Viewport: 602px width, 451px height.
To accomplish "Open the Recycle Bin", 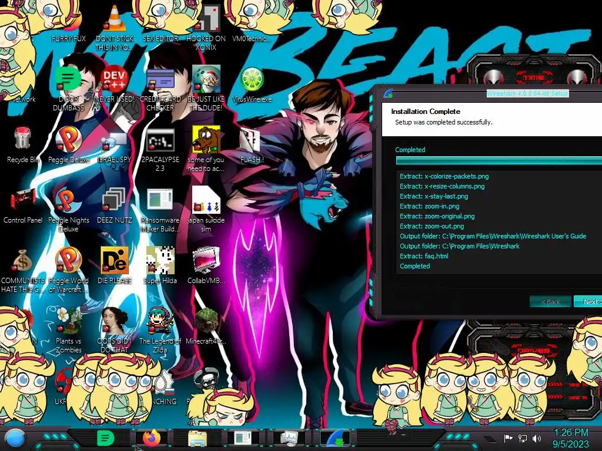I will coord(23,139).
